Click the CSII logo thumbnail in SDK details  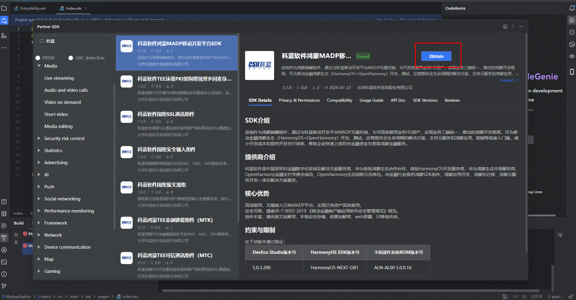(260, 65)
